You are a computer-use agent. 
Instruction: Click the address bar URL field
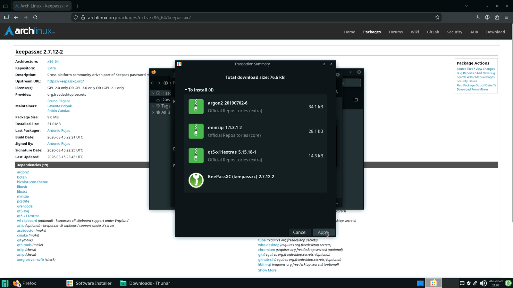[x=256, y=18]
